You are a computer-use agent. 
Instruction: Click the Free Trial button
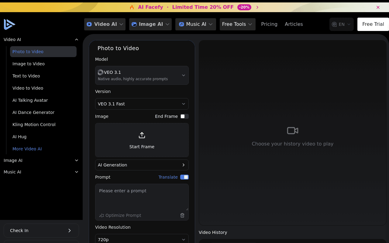tap(373, 24)
